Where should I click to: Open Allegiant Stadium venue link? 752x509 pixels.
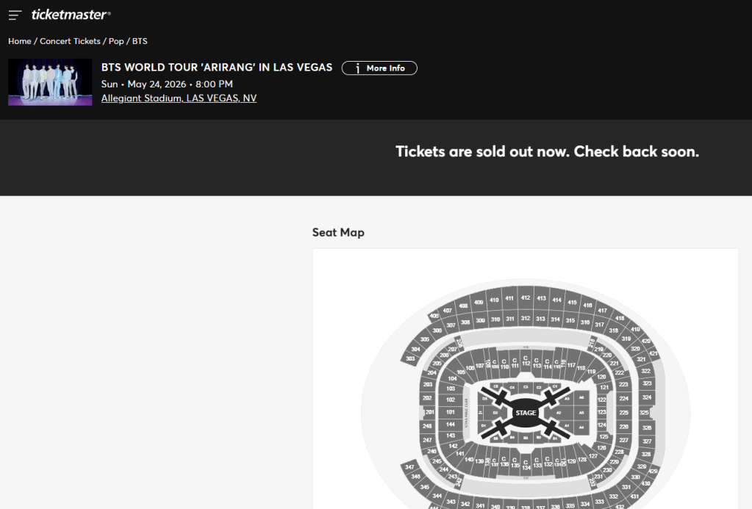(179, 98)
